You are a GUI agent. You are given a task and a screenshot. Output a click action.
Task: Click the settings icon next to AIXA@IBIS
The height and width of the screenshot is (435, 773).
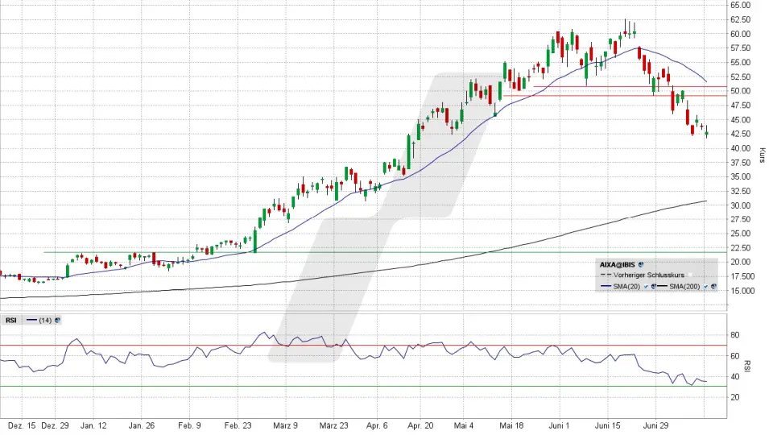(x=641, y=265)
